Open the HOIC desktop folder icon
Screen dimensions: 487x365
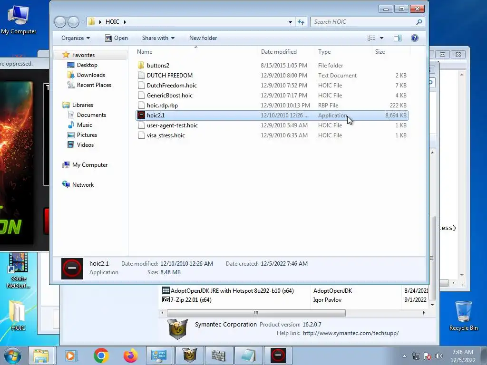[x=18, y=315]
